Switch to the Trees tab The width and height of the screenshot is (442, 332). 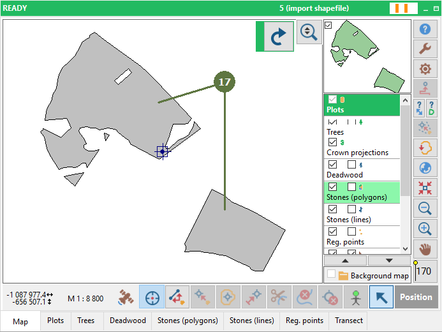[x=86, y=321]
